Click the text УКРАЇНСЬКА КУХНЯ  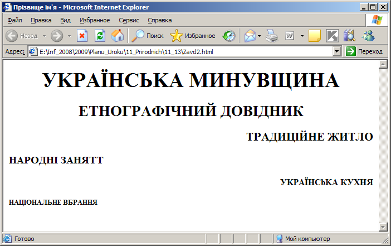pos(326,182)
